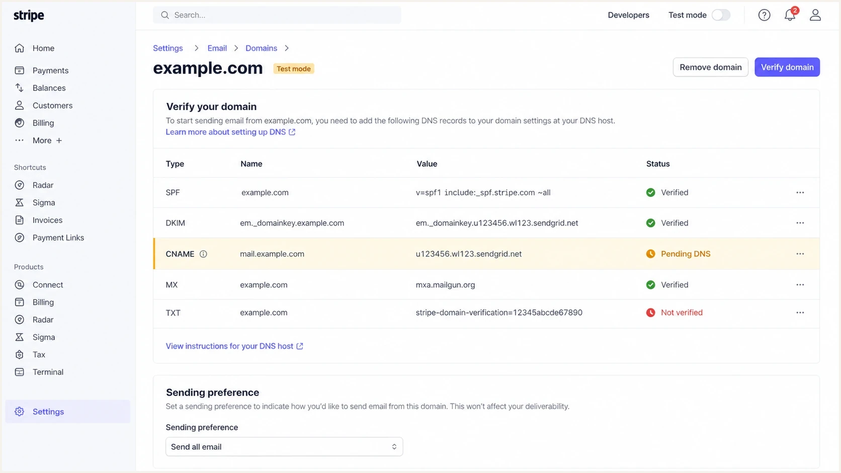841x473 pixels.
Task: Click the Stripe logo
Action: 29,16
